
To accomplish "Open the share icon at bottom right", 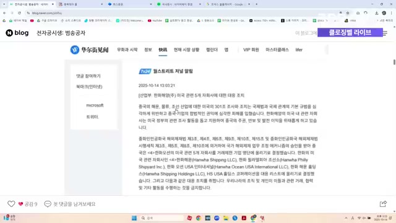I will [383, 204].
